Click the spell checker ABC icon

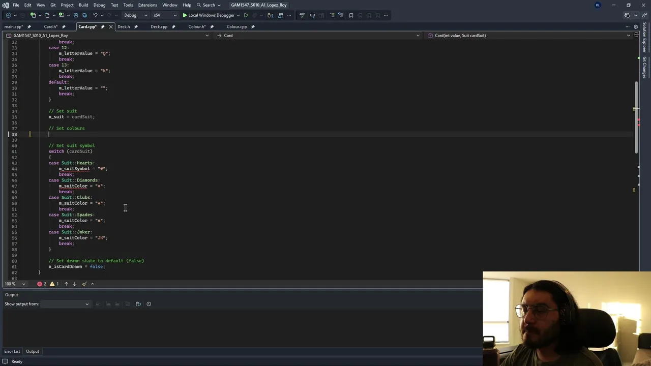coord(302,15)
